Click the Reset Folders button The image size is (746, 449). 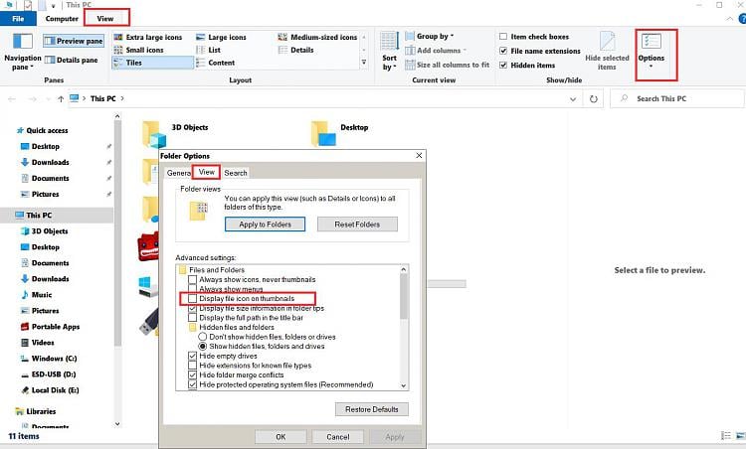click(x=357, y=224)
